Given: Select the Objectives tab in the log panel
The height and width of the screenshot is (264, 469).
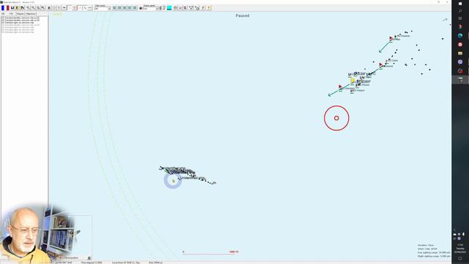Looking at the screenshot, I should click(x=31, y=14).
